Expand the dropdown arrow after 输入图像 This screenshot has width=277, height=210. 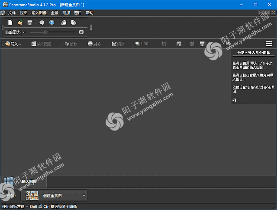coord(59,46)
